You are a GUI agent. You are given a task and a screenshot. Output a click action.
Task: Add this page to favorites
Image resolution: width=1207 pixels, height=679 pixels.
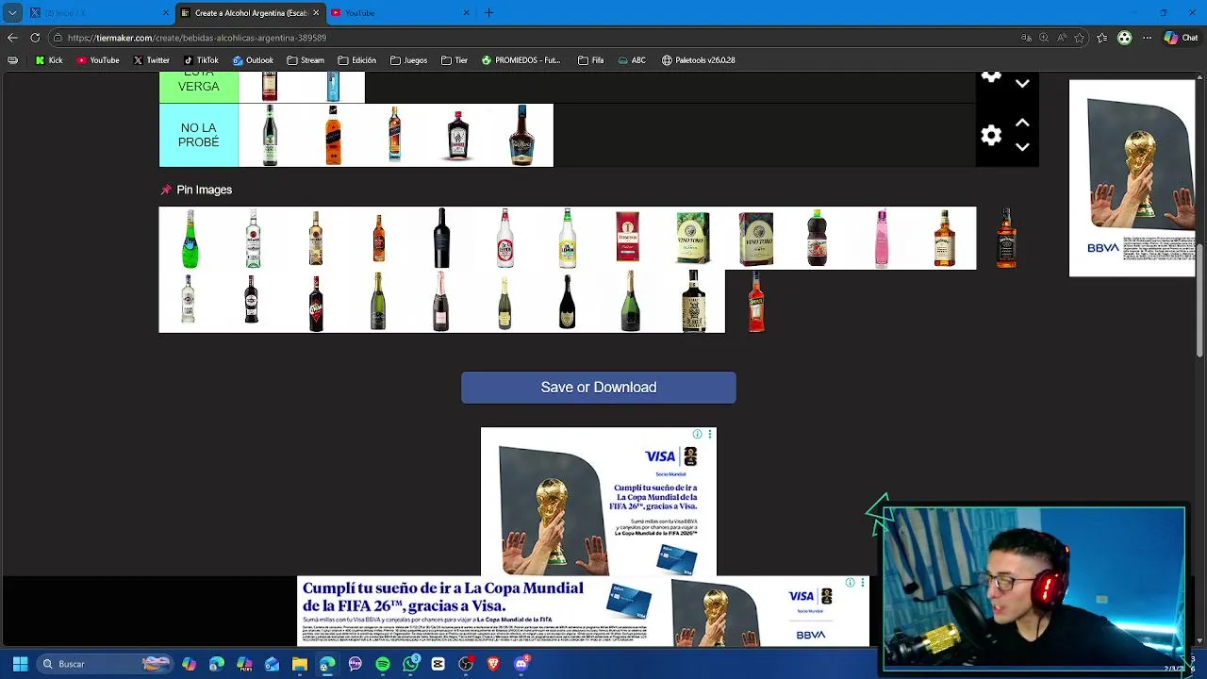1079,38
